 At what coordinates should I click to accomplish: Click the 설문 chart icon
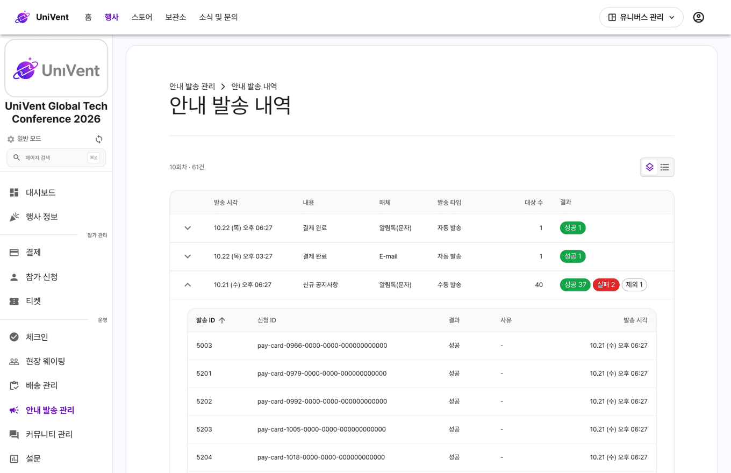click(x=15, y=458)
